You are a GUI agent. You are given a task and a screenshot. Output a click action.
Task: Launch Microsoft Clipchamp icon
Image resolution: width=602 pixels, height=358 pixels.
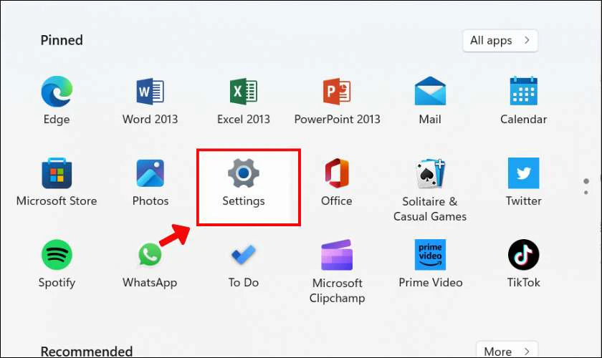coord(337,255)
